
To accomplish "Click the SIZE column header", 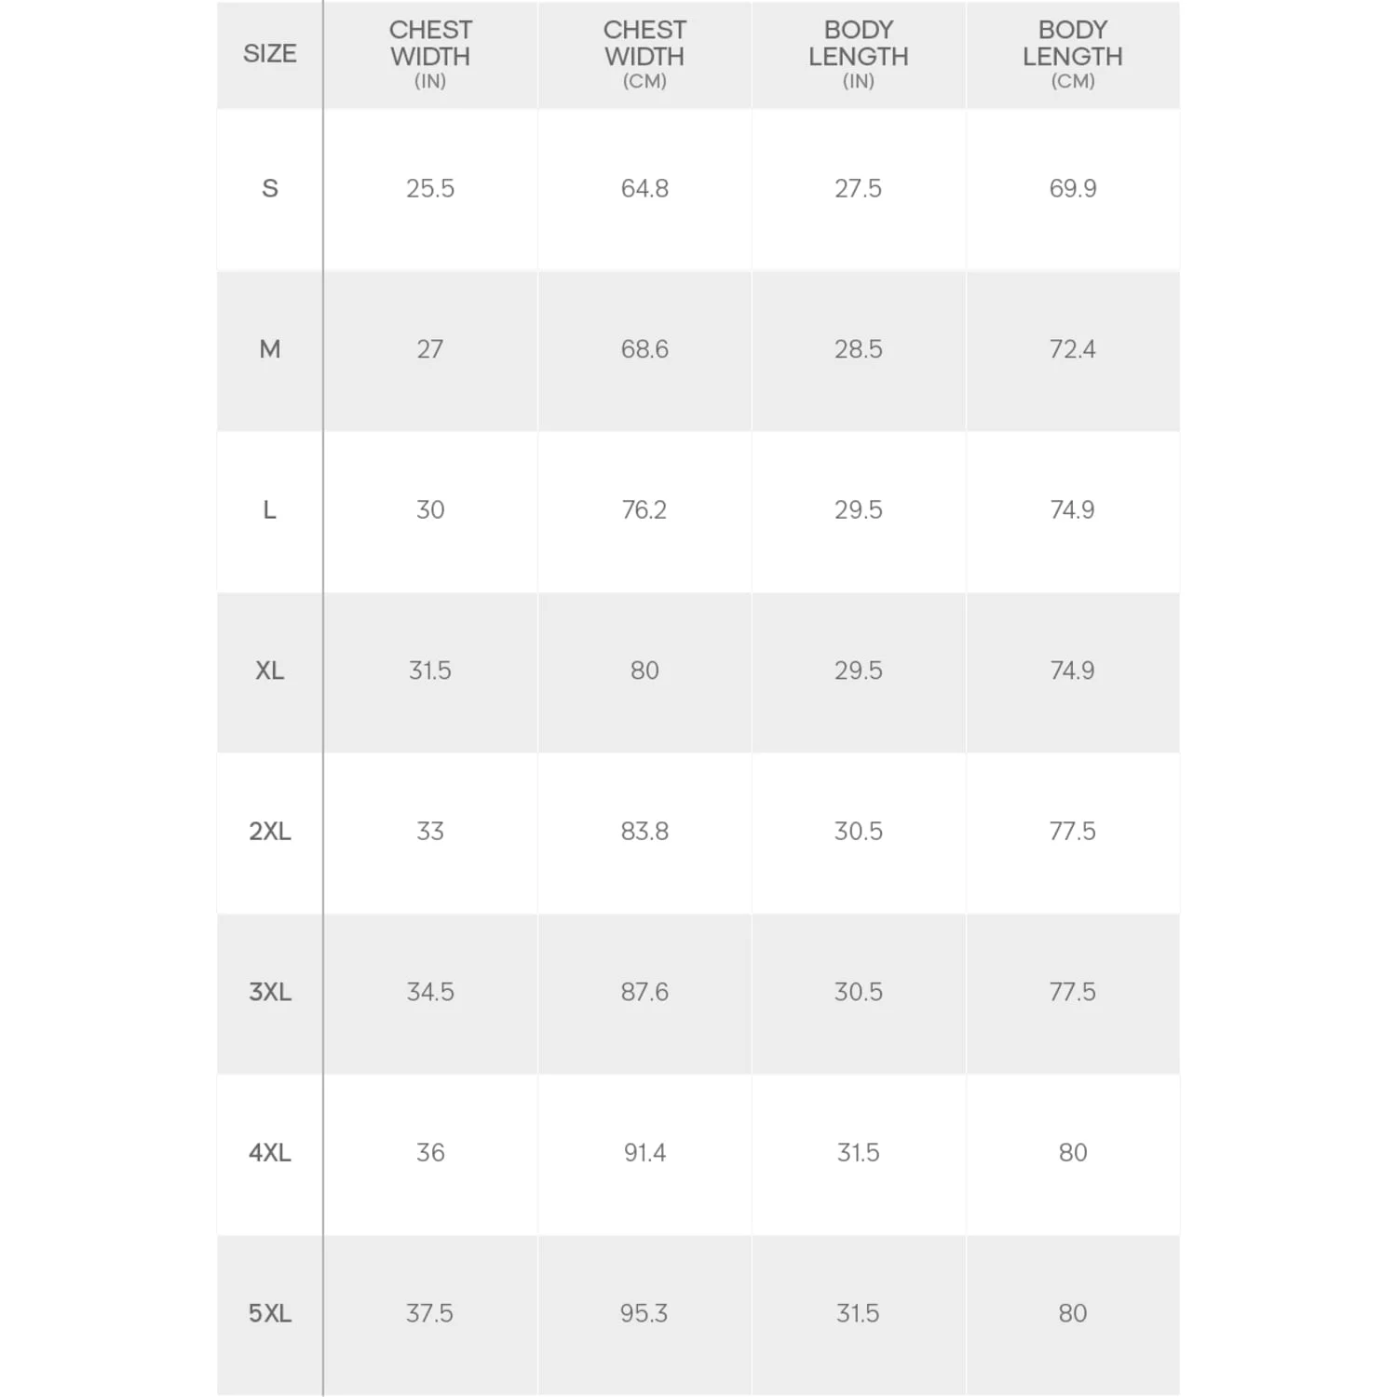I will tap(270, 54).
